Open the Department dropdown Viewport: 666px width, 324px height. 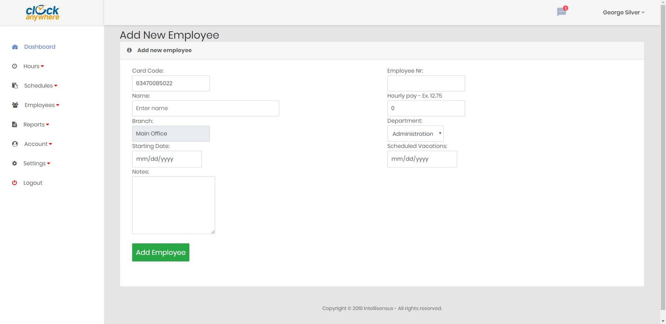415,134
